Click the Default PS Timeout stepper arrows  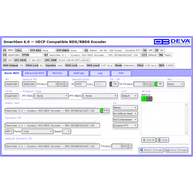(x=66, y=84)
